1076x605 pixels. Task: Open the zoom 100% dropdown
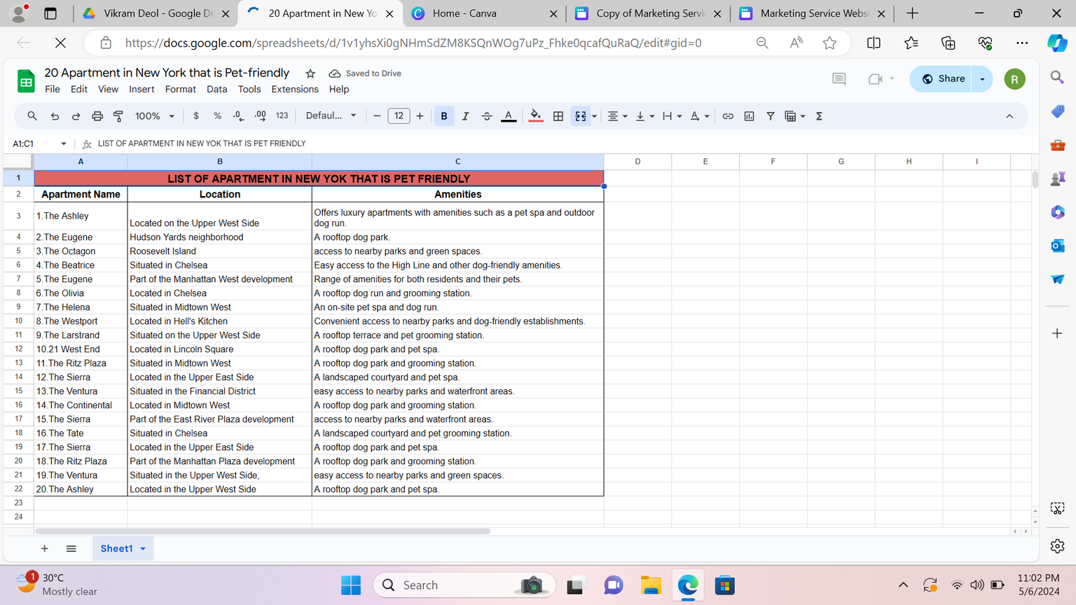[155, 116]
